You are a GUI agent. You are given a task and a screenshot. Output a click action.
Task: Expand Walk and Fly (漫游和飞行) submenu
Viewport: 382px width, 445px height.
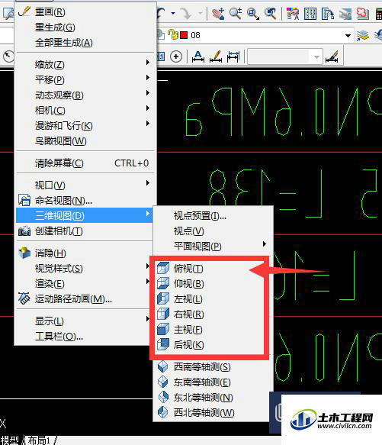tap(85, 126)
